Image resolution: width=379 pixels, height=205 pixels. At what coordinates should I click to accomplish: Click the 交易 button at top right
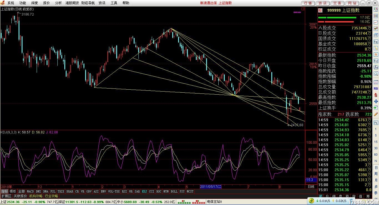pyautogui.click(x=337, y=3)
